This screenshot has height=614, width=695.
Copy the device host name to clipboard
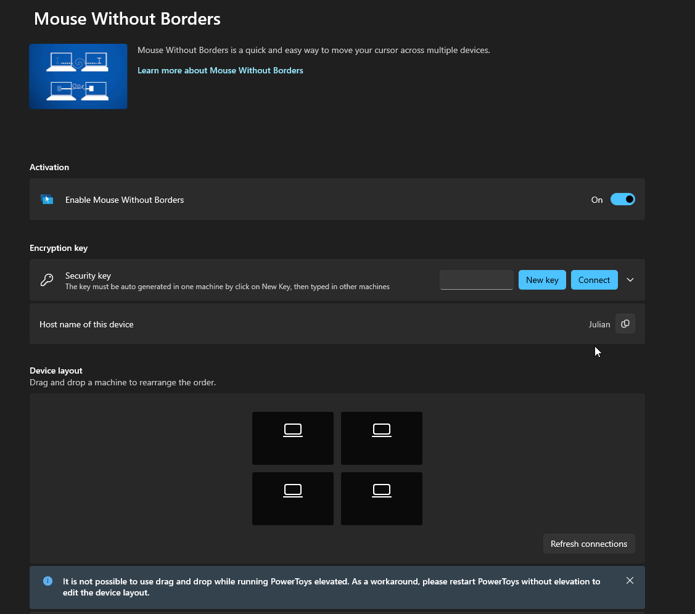coord(625,324)
